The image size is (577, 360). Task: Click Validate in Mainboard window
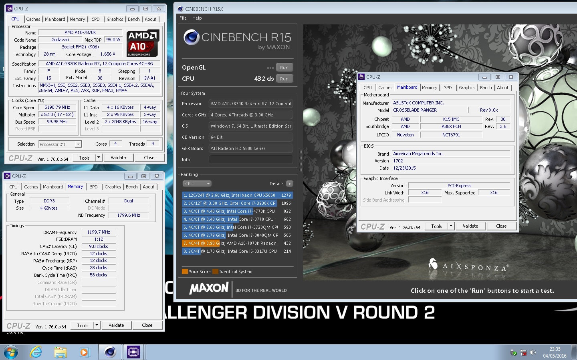470,226
